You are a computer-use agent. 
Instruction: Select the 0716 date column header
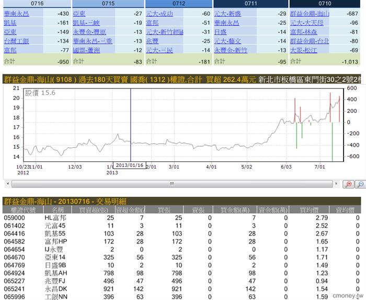tap(37, 4)
